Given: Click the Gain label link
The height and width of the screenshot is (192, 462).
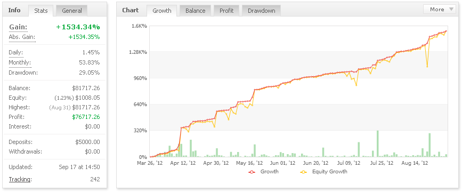Looking at the screenshot, I should click(x=18, y=27).
